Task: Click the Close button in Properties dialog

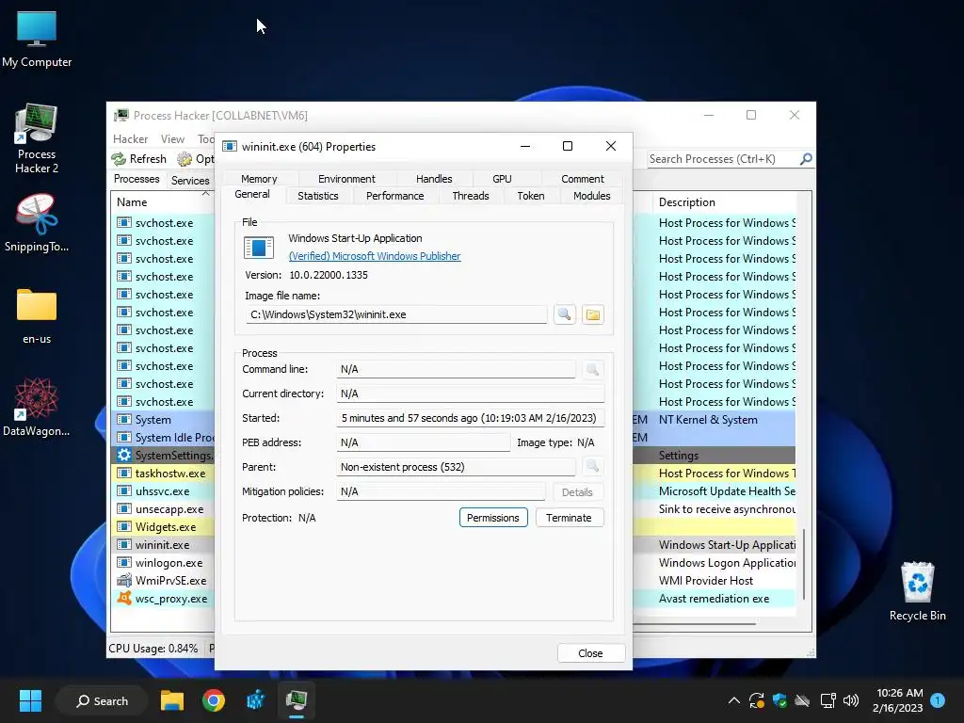Action: pyautogui.click(x=590, y=653)
